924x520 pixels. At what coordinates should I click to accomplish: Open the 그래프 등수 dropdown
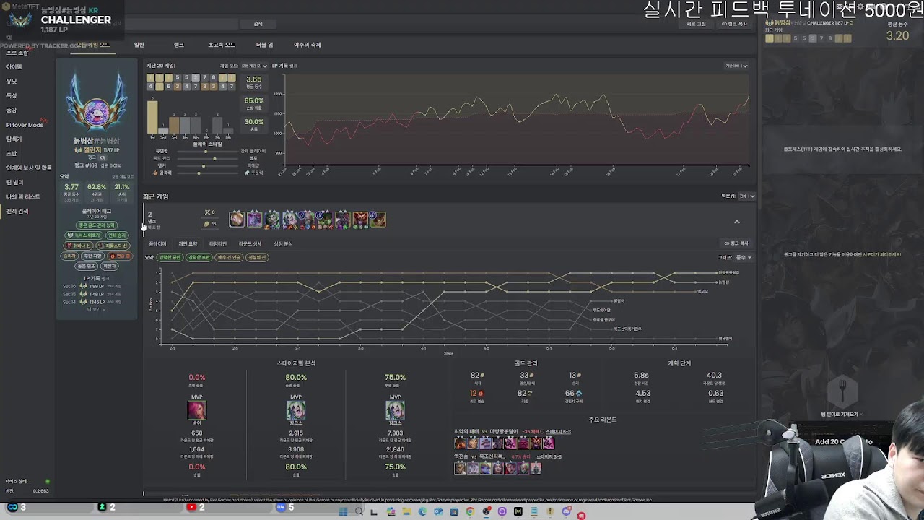pos(744,257)
